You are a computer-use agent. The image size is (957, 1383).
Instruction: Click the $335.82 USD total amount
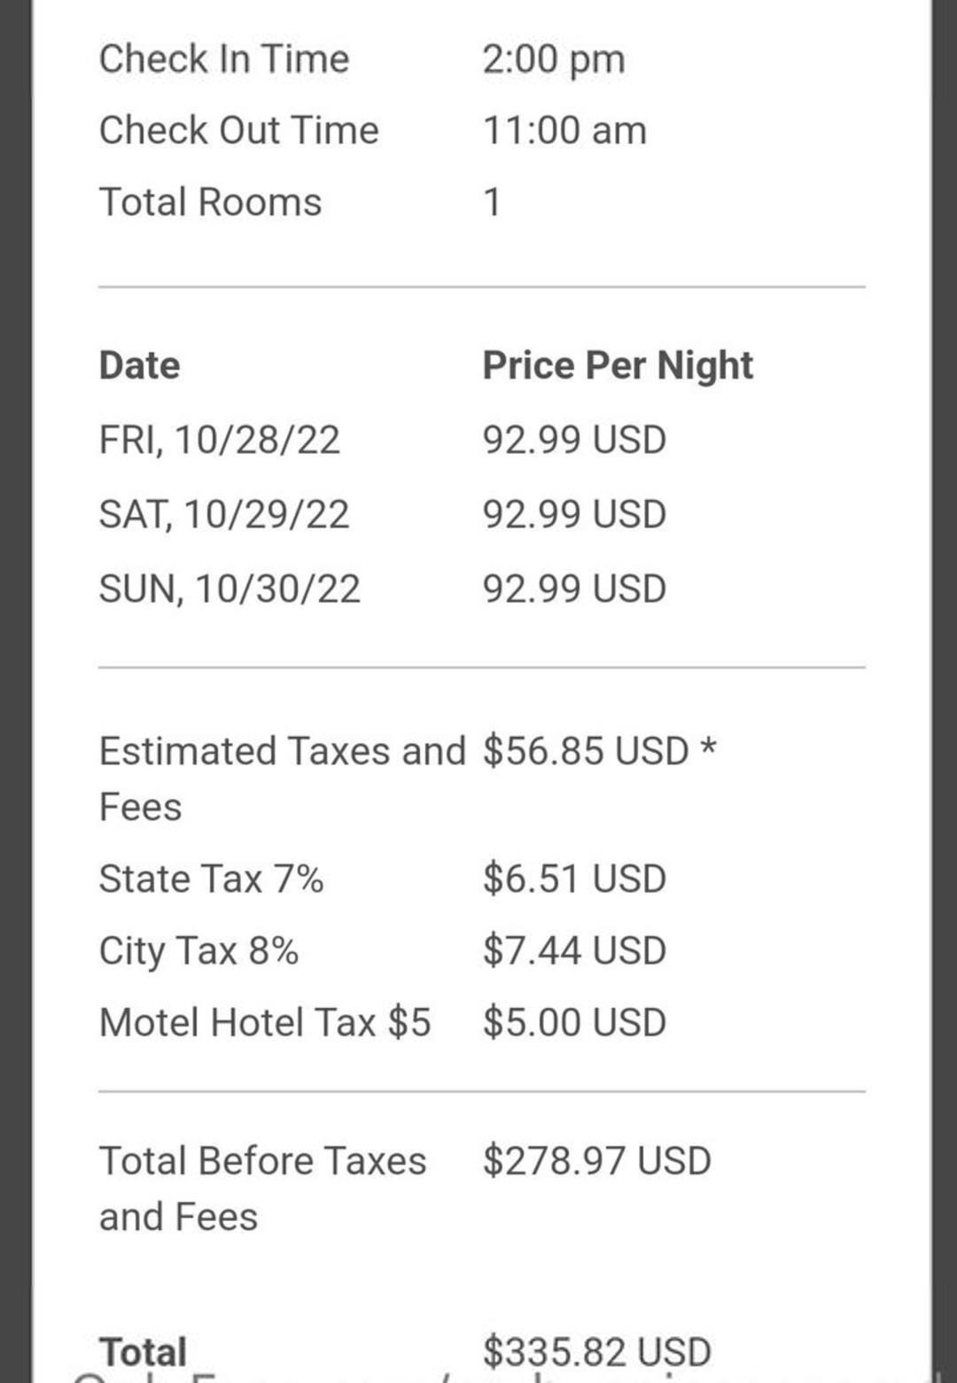596,1351
